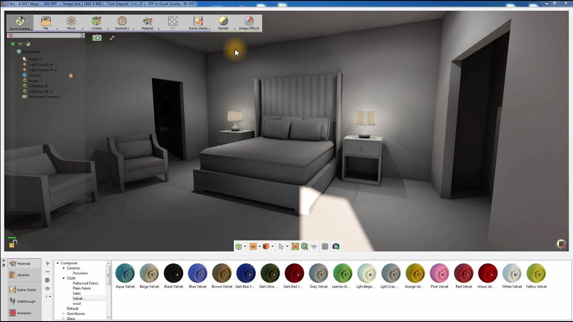Select Portal~3 in scene tree
The height and width of the screenshot is (322, 573).
[35, 59]
